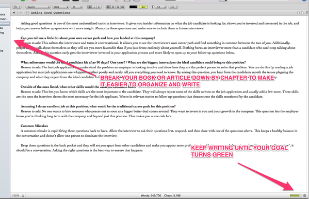
Task: Open the list style dropdown
Action: click(173, 7)
